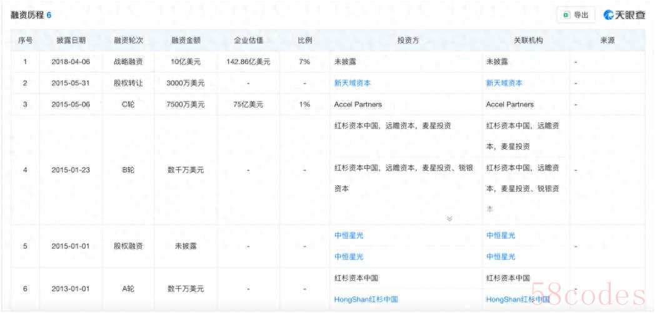
Task: Open lower 中恒星光 link in 关联机构 column
Action: pyautogui.click(x=501, y=256)
